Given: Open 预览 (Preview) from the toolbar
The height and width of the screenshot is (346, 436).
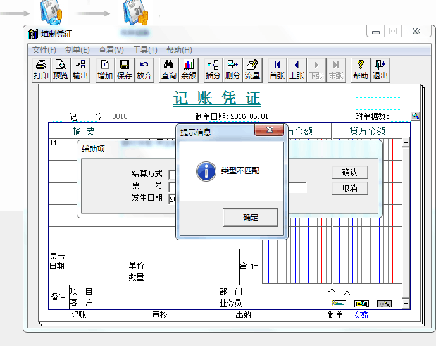Looking at the screenshot, I should 61,70.
